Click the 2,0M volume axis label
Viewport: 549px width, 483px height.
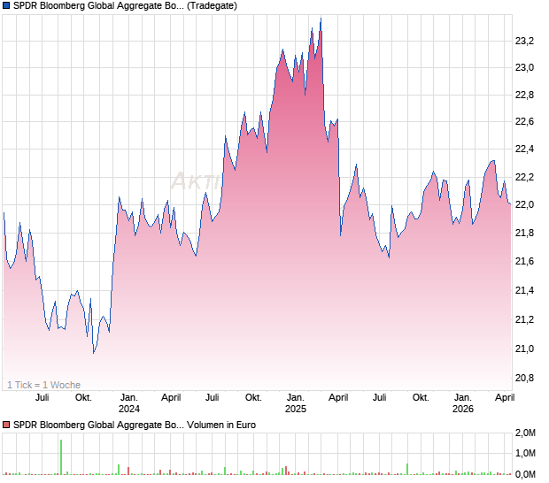525,433
